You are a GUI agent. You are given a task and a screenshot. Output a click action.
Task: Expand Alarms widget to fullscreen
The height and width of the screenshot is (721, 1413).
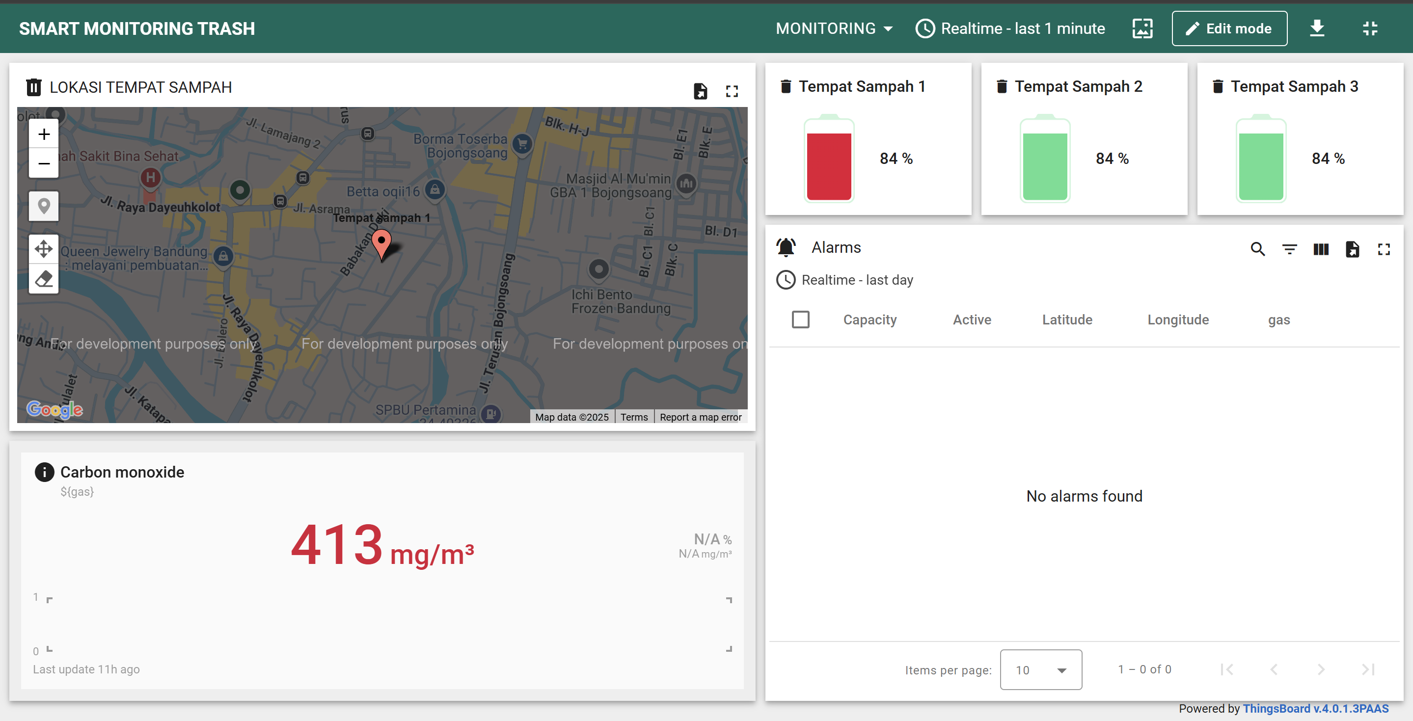pyautogui.click(x=1384, y=249)
